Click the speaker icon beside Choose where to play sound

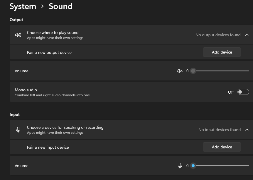(x=18, y=35)
